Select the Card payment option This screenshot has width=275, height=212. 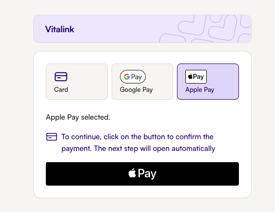[x=77, y=82]
